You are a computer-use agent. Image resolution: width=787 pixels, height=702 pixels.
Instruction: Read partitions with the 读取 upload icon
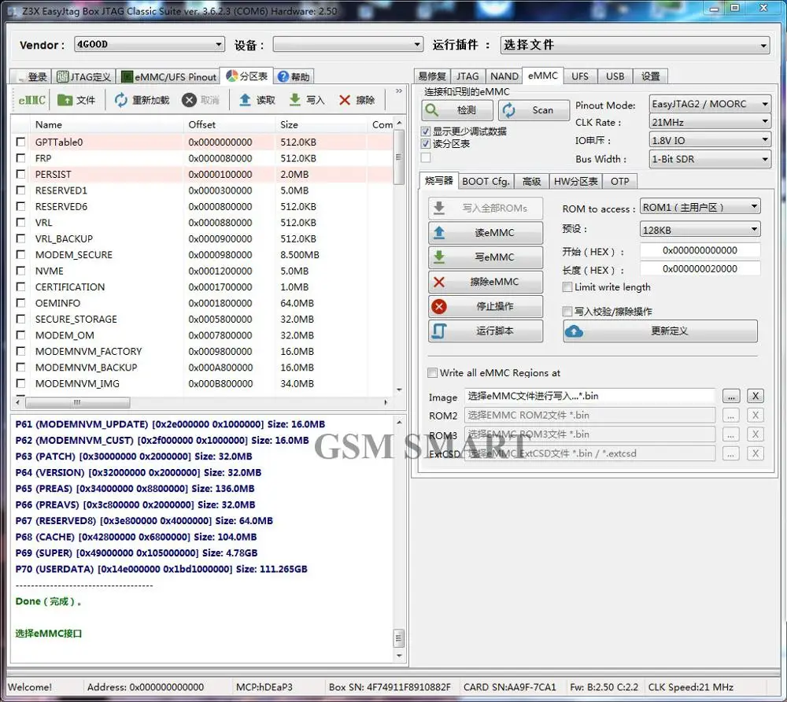coord(257,101)
